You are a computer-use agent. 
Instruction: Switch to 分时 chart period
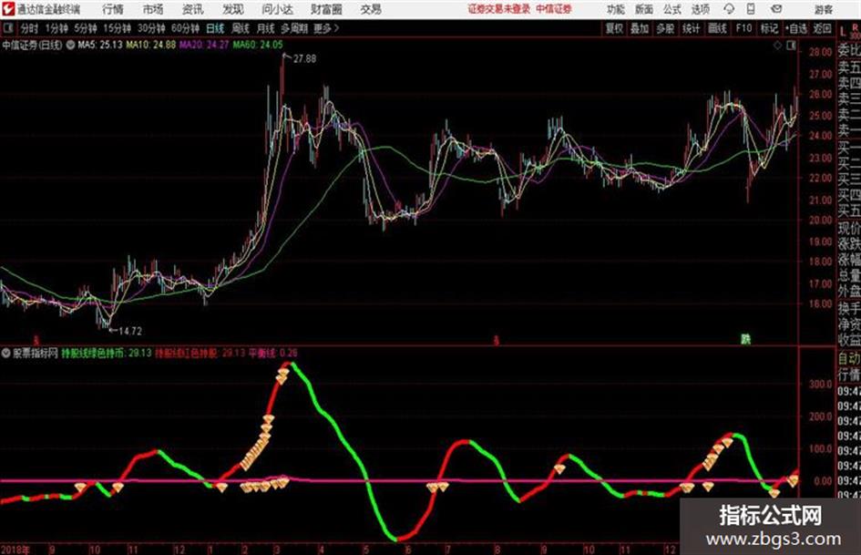[x=29, y=28]
